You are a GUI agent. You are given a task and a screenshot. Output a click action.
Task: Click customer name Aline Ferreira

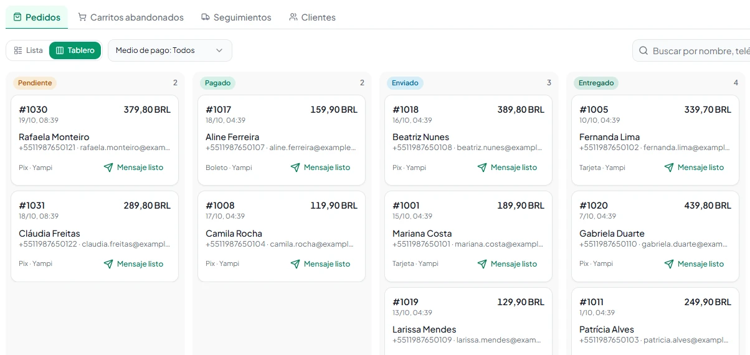[x=232, y=137]
